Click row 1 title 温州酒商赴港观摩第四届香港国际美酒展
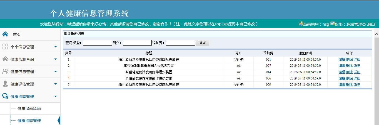The image size is (379, 125). click(149, 59)
